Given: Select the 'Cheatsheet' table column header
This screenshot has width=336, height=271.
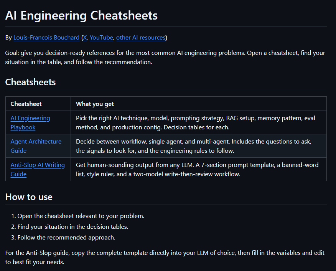Looking at the screenshot, I should pyautogui.click(x=26, y=104).
